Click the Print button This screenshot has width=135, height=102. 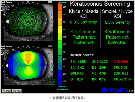click(7, 91)
